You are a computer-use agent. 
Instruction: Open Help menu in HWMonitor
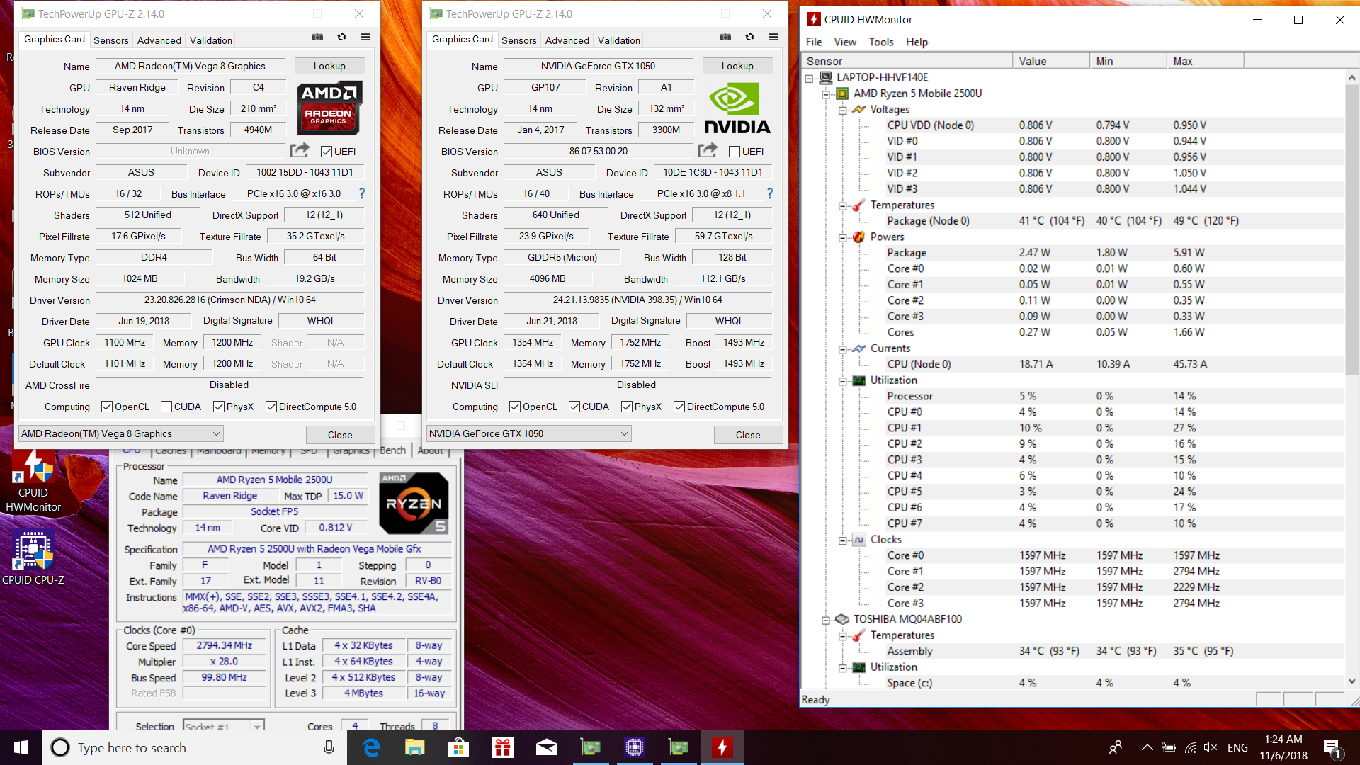(x=917, y=42)
